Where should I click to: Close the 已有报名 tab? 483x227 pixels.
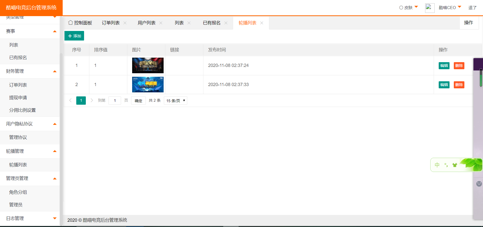point(226,23)
